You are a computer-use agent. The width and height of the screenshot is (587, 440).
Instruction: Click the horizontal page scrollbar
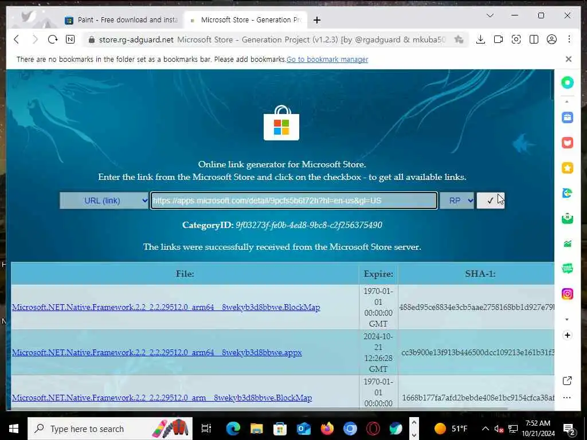[259, 409]
